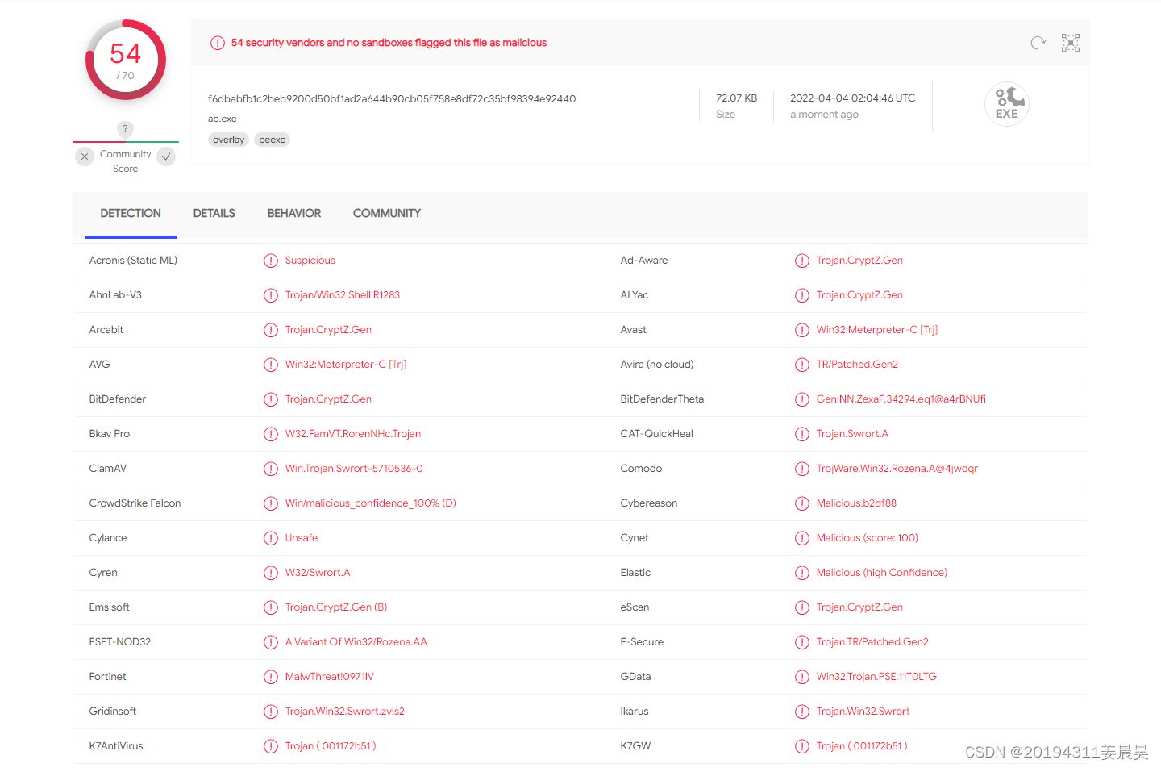The image size is (1161, 768).
Task: Vote harmless with the check icon
Action: pyautogui.click(x=166, y=157)
